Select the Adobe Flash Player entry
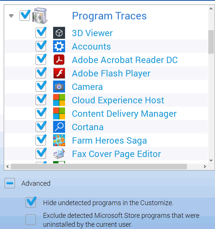This screenshot has height=229, width=215. [x=111, y=73]
